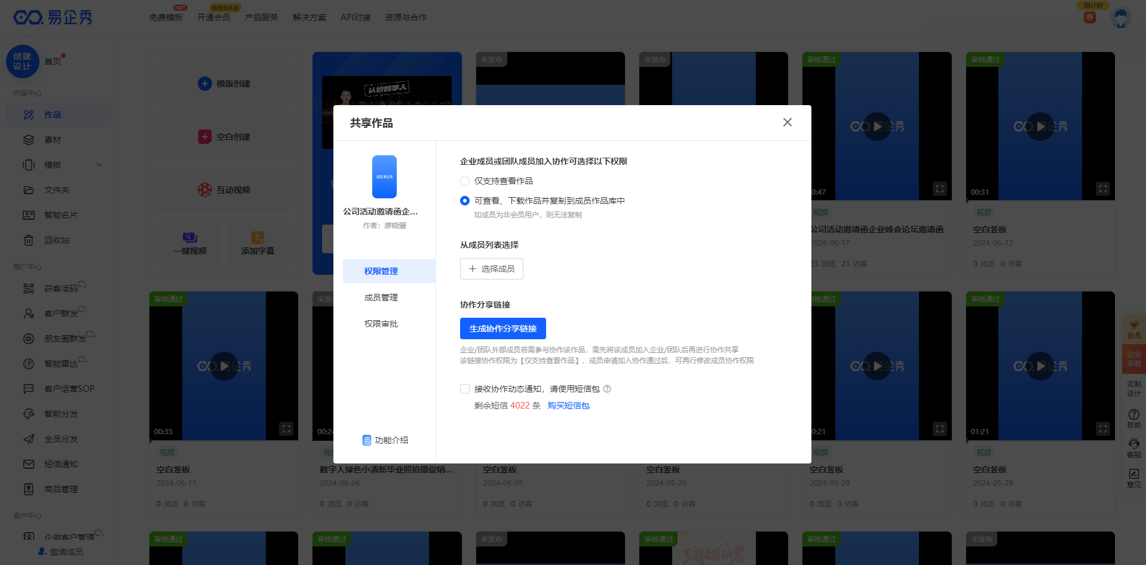Image resolution: width=1146 pixels, height=565 pixels.
Task: Close the Share Work dialog
Action: pyautogui.click(x=787, y=122)
